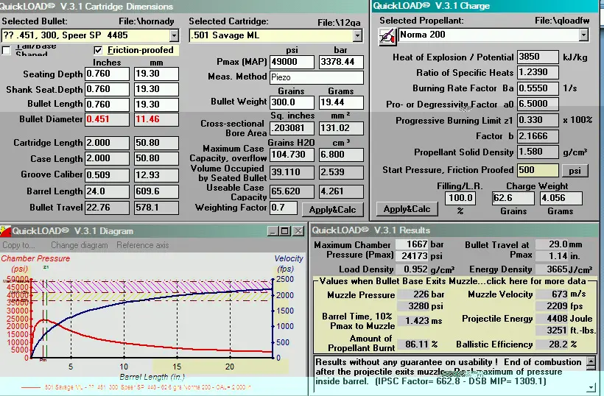This screenshot has width=604, height=396.
Task: Open the Reference axis menu
Action: point(143,245)
